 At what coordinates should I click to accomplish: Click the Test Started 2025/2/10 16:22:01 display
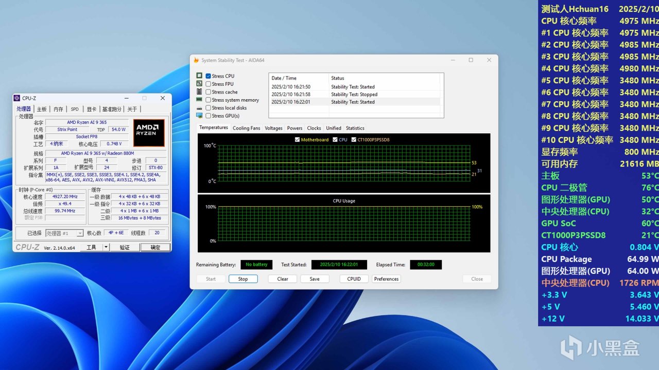tap(339, 265)
